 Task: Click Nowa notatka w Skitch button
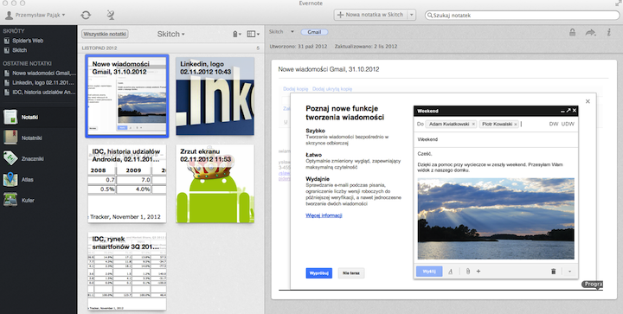point(370,15)
